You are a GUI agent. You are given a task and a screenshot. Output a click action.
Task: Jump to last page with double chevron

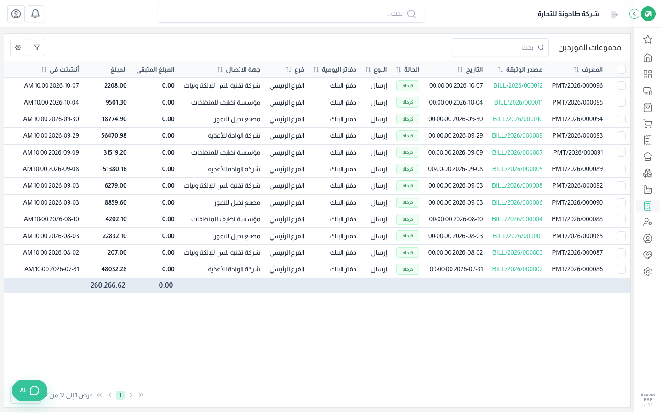[x=141, y=395]
